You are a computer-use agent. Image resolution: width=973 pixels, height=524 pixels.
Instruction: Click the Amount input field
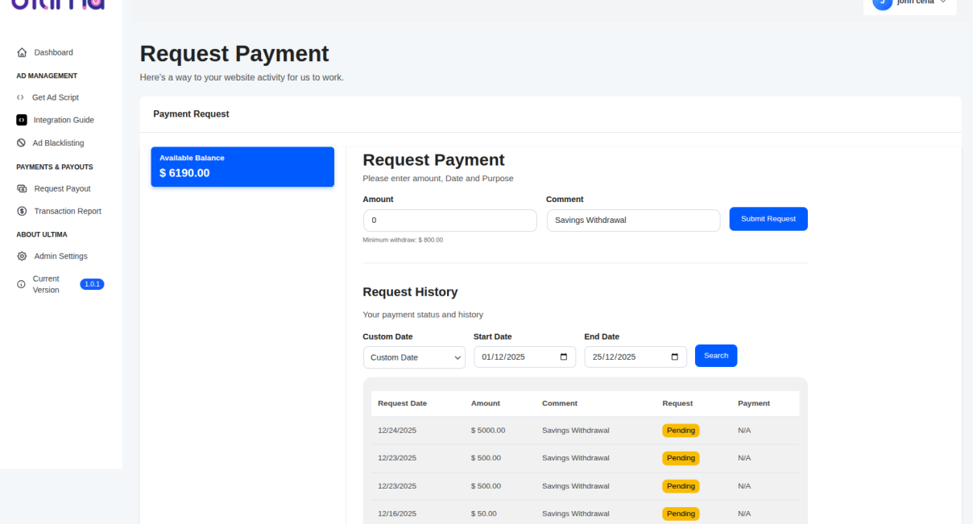coord(449,220)
